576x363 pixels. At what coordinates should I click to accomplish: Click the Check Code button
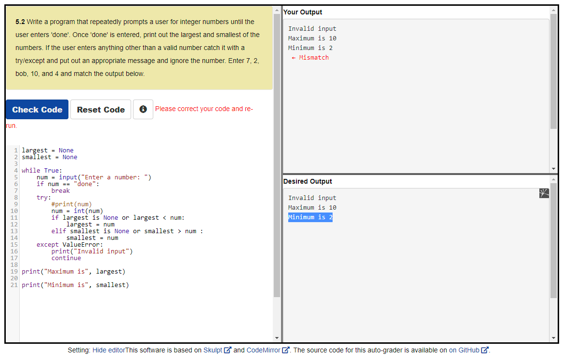[37, 110]
